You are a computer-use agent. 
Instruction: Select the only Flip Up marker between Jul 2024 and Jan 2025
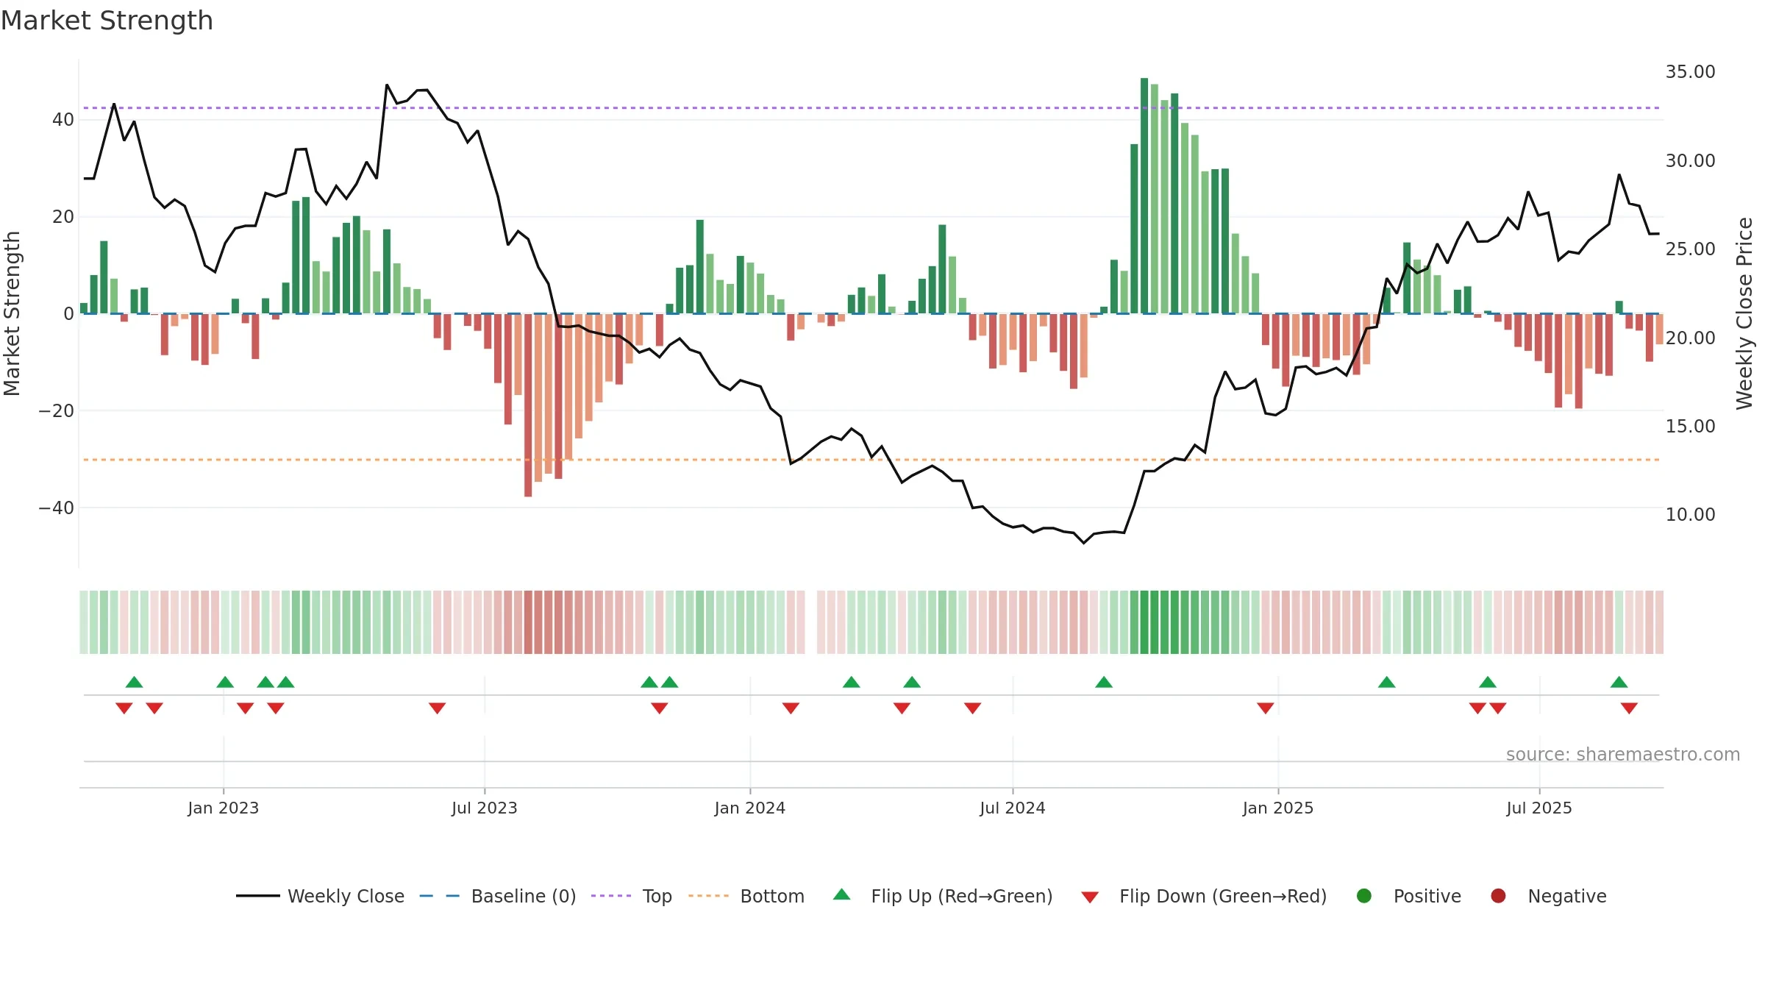pos(1104,682)
